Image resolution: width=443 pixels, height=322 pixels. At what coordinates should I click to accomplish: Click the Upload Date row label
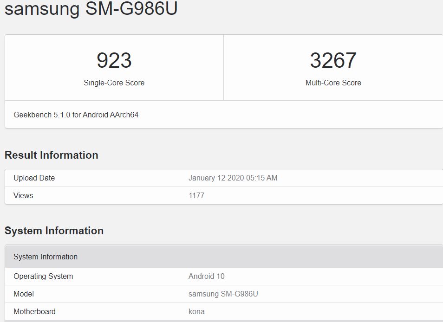34,178
